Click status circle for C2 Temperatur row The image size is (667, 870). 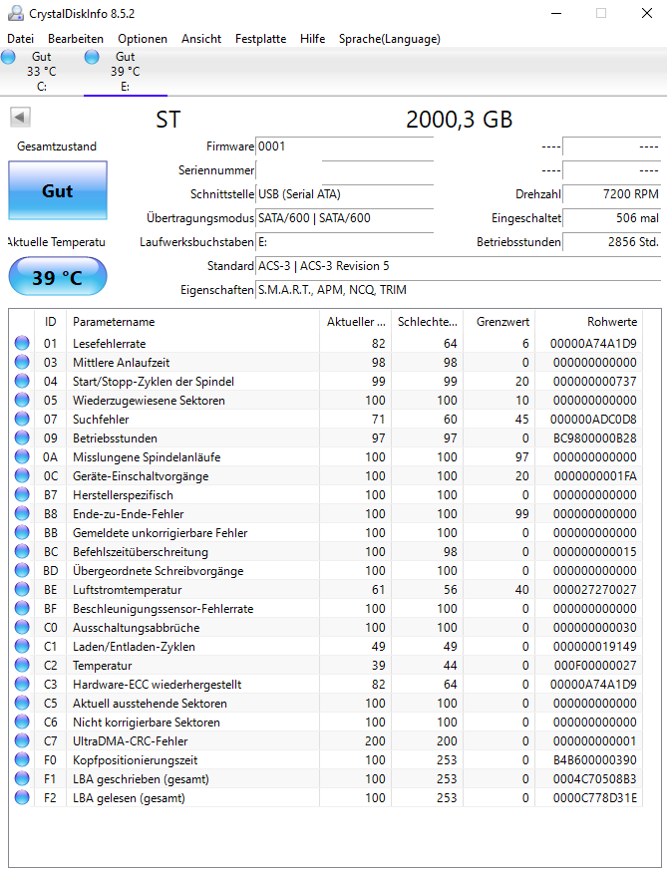pyautogui.click(x=22, y=666)
